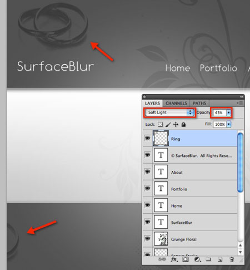The height and width of the screenshot is (270, 250).
Task: Select the SurfaceBlur layer name
Action: tap(182, 223)
